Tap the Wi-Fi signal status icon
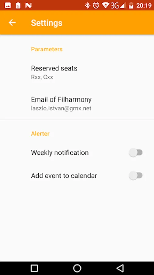 pyautogui.click(x=106, y=5)
